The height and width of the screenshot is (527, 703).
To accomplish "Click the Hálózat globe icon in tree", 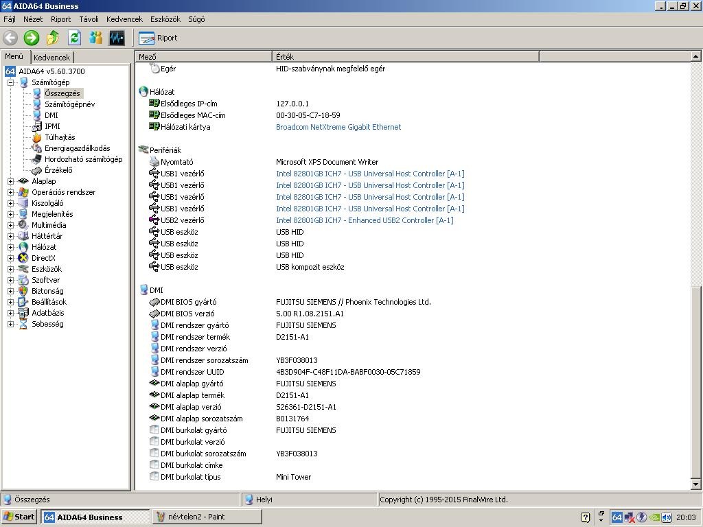I will 23,247.
